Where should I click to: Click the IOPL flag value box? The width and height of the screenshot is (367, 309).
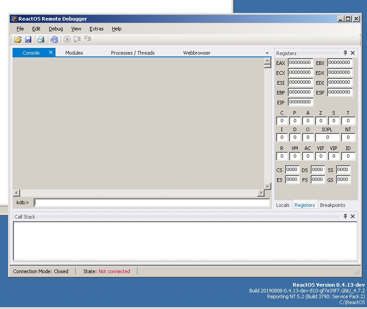[x=327, y=137]
